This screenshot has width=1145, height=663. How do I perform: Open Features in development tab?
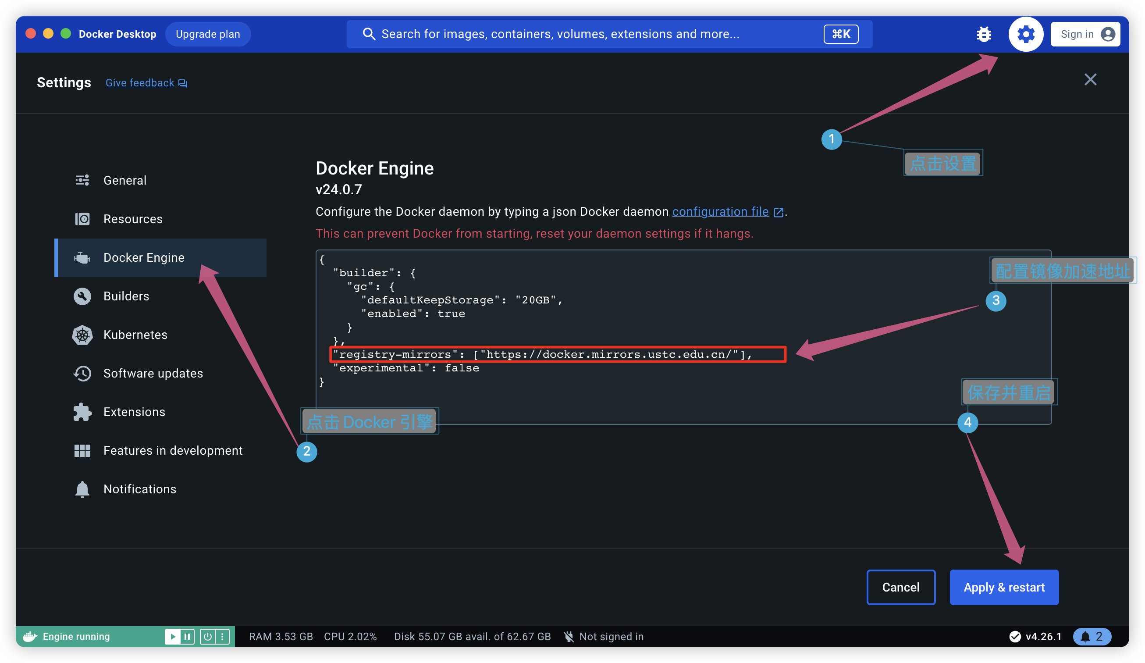click(160, 451)
